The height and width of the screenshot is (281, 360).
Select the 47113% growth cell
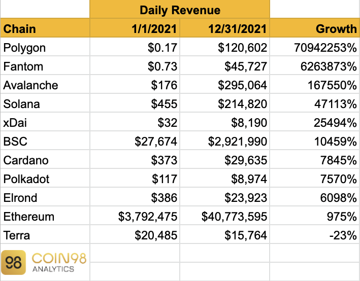pos(314,103)
